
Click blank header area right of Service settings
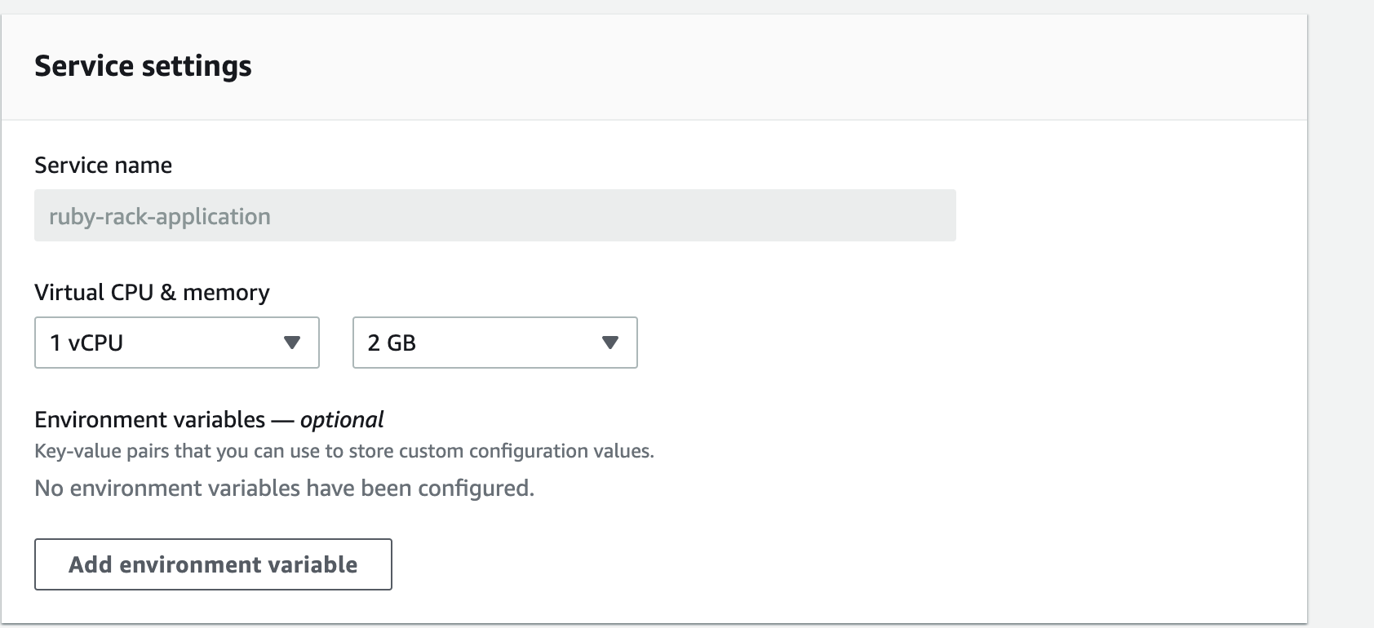(775, 66)
